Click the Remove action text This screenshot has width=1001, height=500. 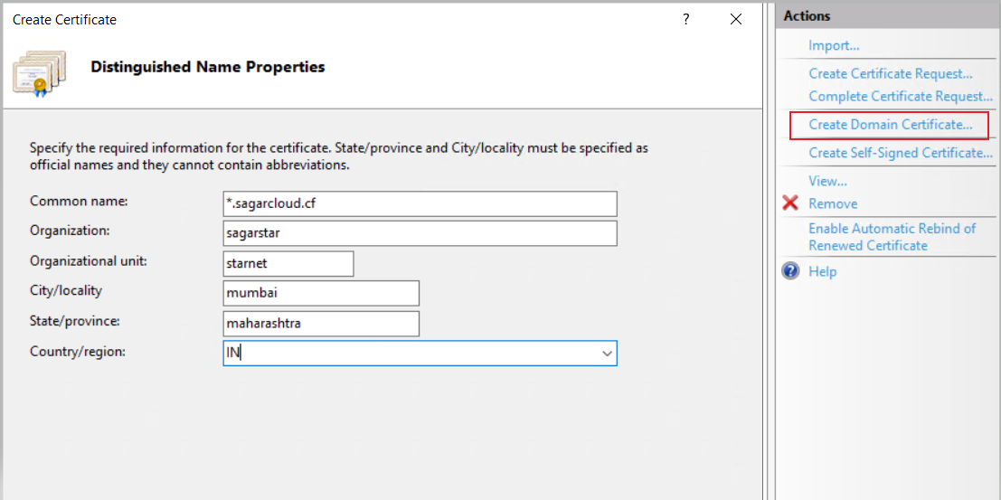click(x=833, y=203)
